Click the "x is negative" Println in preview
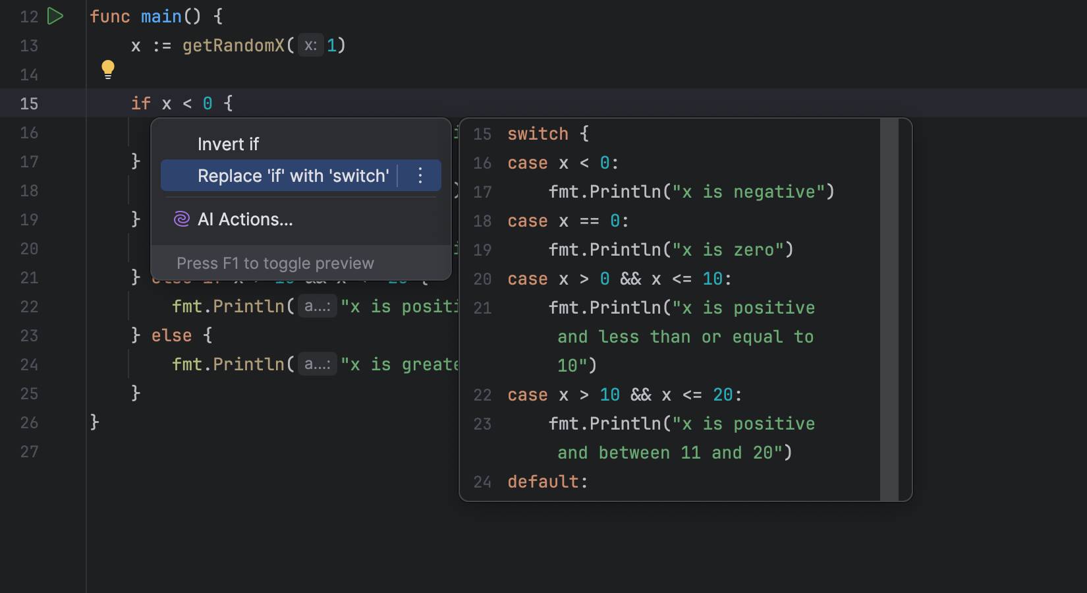1087x593 pixels. (692, 192)
